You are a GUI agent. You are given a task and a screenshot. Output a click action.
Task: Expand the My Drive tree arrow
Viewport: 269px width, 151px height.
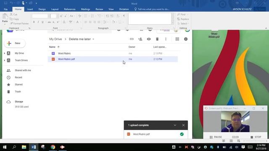(5, 53)
